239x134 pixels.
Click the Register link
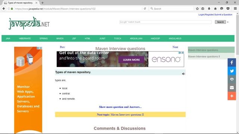[209, 15]
